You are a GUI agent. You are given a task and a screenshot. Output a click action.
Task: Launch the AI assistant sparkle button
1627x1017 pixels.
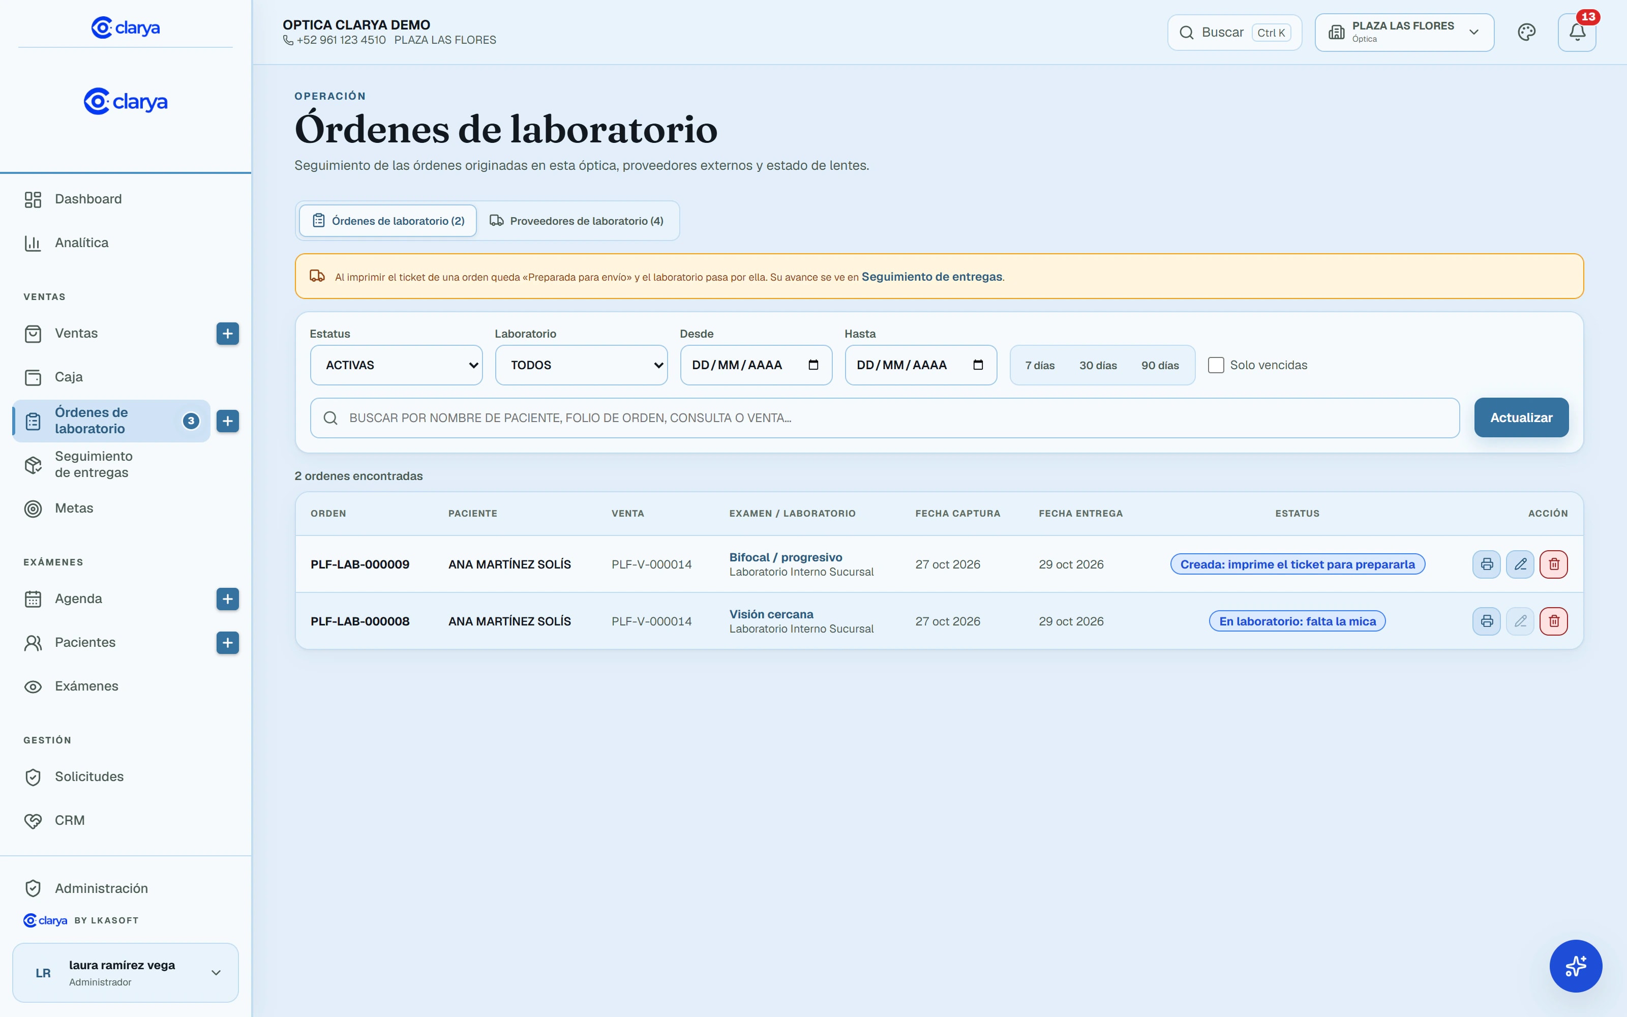coord(1576,966)
